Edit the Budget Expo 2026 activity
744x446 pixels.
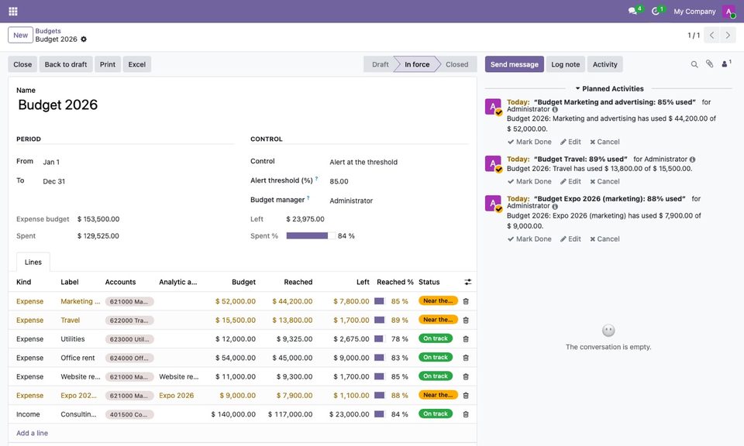(570, 239)
